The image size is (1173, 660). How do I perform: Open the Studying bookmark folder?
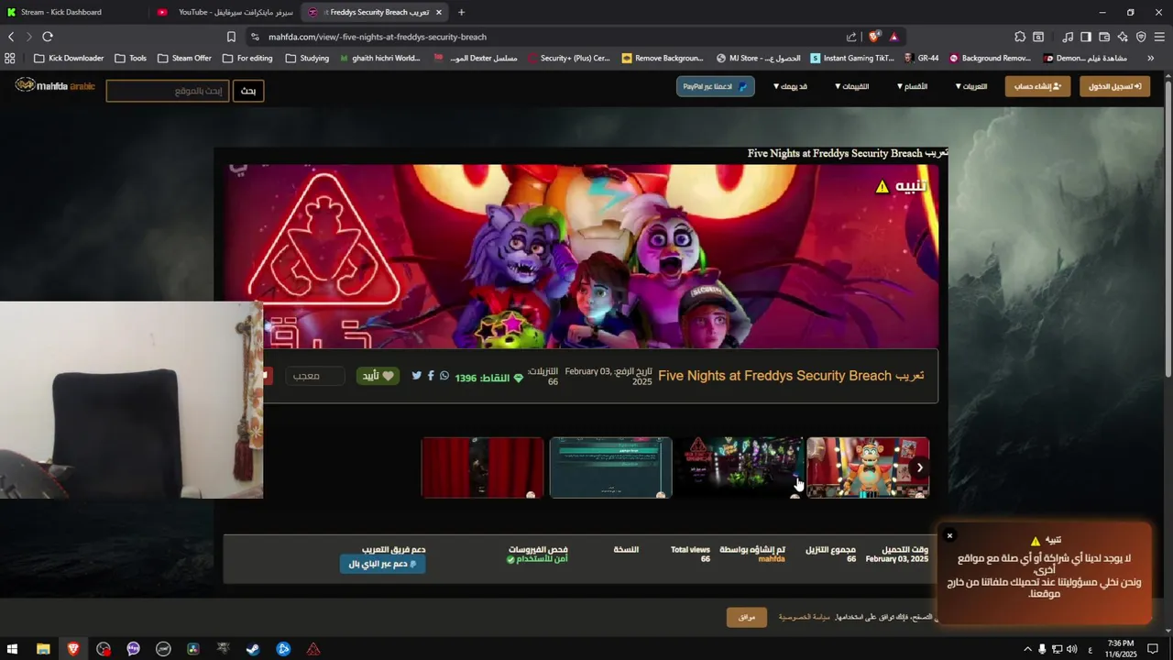pyautogui.click(x=307, y=58)
